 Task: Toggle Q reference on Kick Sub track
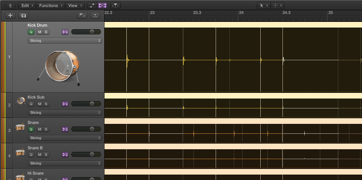(31, 104)
